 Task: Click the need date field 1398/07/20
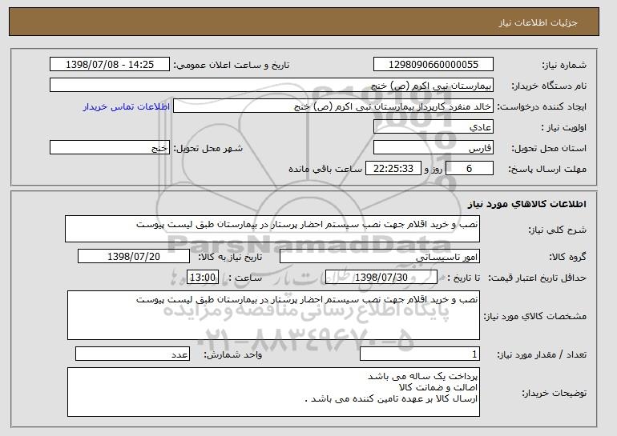134,257
